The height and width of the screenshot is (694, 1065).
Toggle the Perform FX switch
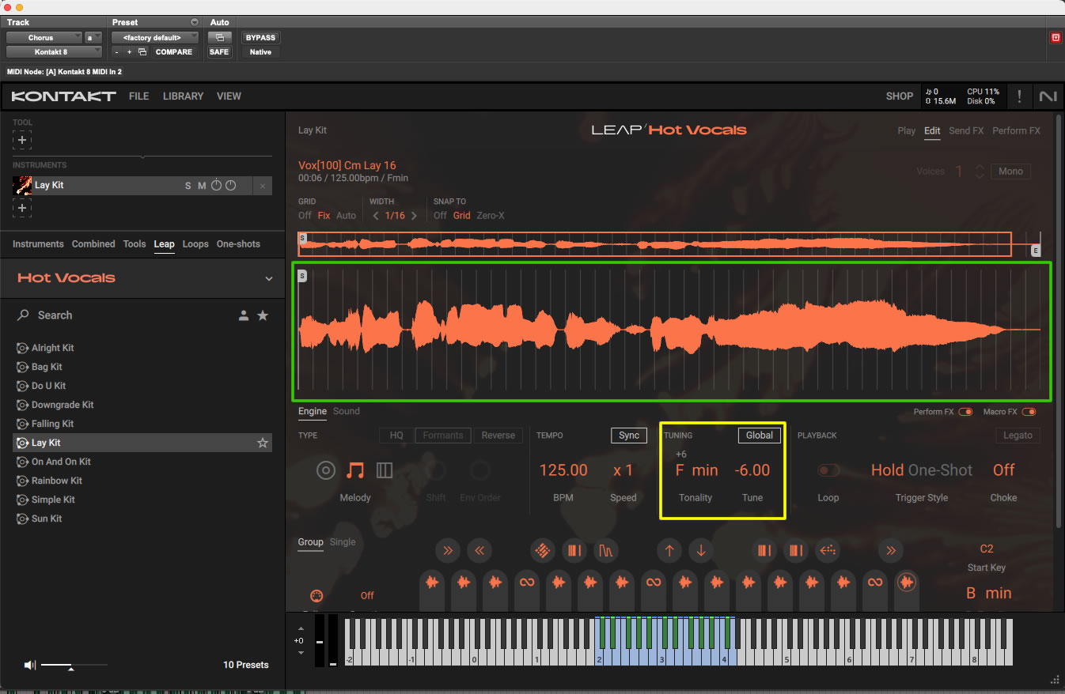coord(965,412)
